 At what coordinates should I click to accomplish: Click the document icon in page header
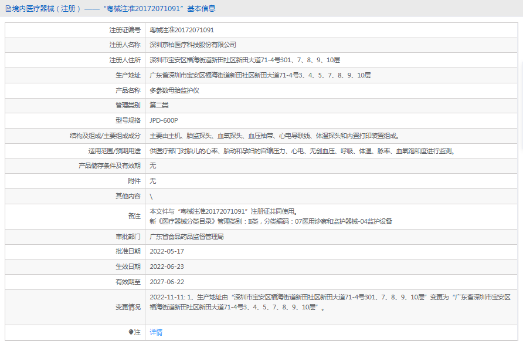point(8,9)
